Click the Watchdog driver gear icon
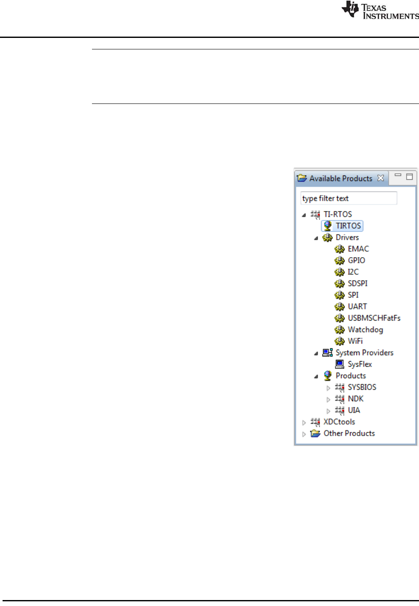 (x=339, y=329)
